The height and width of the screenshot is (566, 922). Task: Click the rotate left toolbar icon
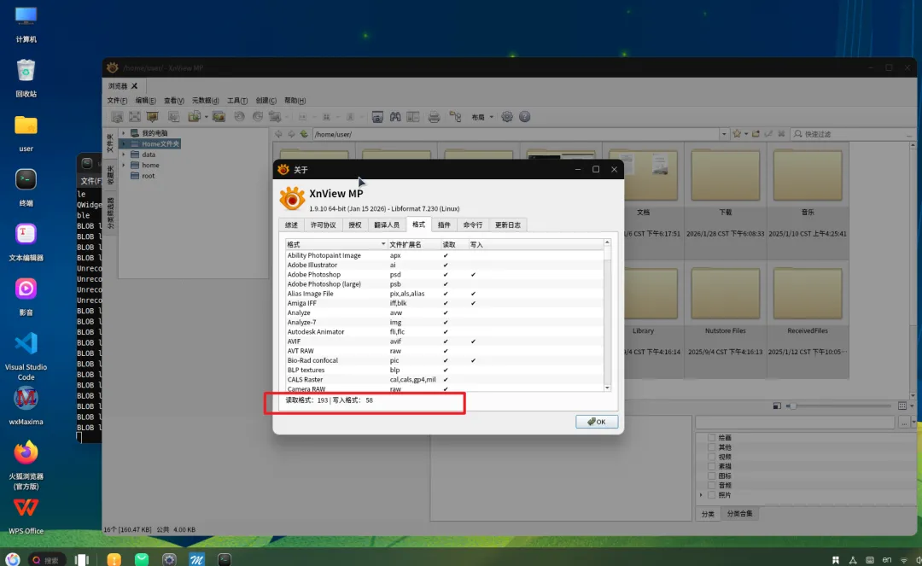coord(239,117)
